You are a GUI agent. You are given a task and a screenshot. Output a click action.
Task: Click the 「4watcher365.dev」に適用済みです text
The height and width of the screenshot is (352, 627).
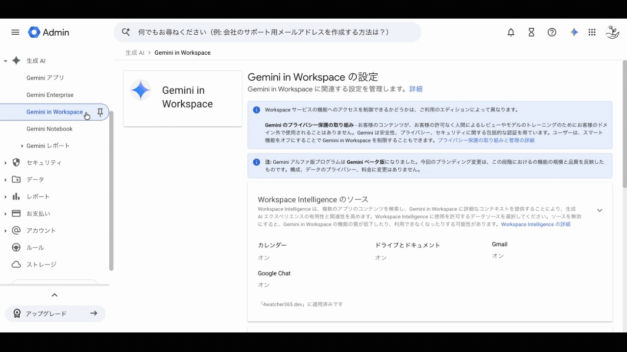pos(301,304)
